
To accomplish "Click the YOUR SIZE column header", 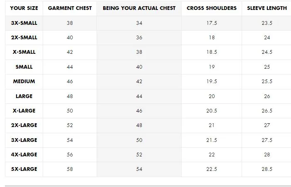I will click(x=24, y=8).
